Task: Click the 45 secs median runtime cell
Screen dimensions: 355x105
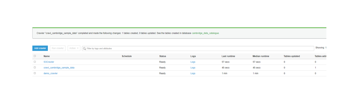Action: [x=256, y=68]
